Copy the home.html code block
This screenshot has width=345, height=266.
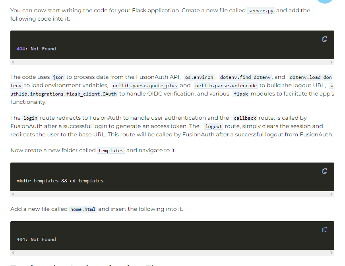coord(325,230)
